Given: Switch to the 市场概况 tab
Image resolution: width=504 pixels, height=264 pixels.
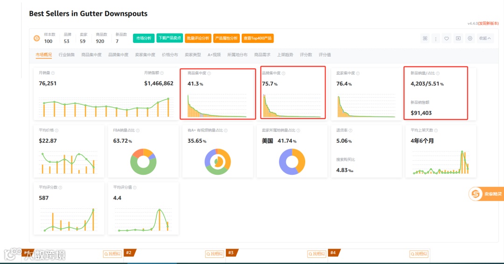Looking at the screenshot, I should 44,55.
